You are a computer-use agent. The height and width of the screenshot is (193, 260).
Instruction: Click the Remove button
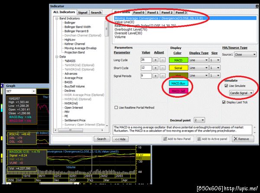(x=243, y=139)
